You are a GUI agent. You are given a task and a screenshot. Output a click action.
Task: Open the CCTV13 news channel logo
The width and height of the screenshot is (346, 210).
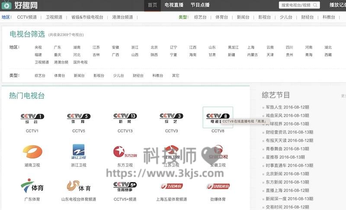(125, 118)
